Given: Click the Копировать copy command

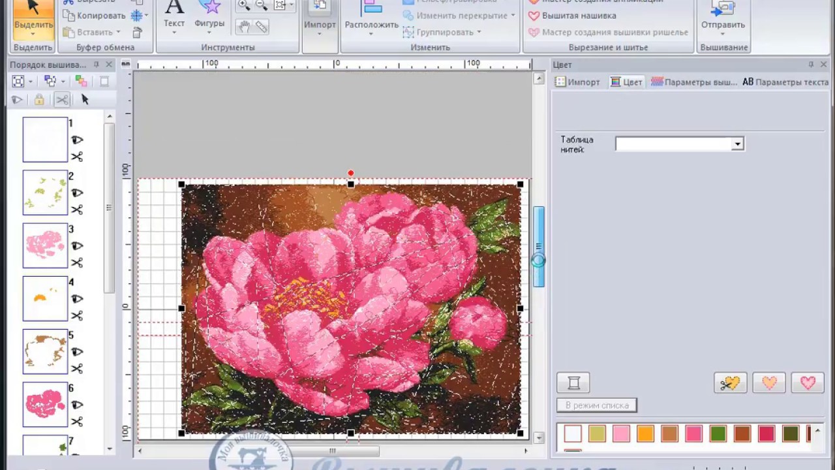Looking at the screenshot, I should coord(95,15).
